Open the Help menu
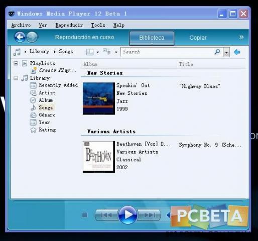258x241 pixels. tap(119, 25)
